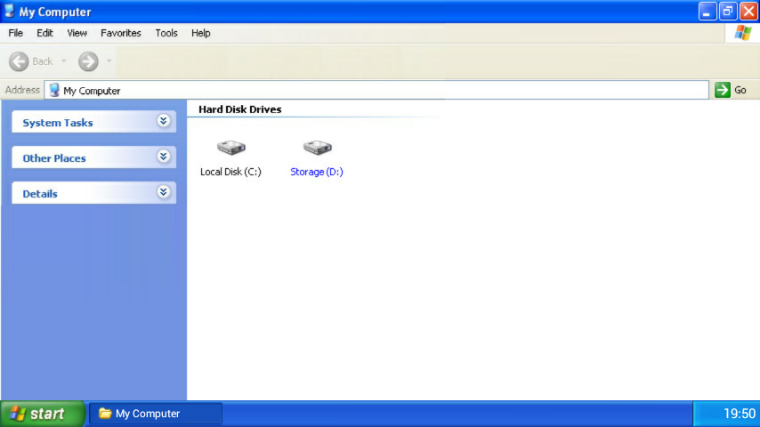Open the Tools menu
This screenshot has width=760, height=427.
pyautogui.click(x=166, y=33)
